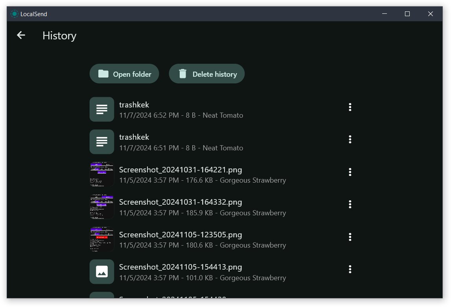
Task: Open file name Screenshot_20241105-123505.png
Action: [x=180, y=235]
